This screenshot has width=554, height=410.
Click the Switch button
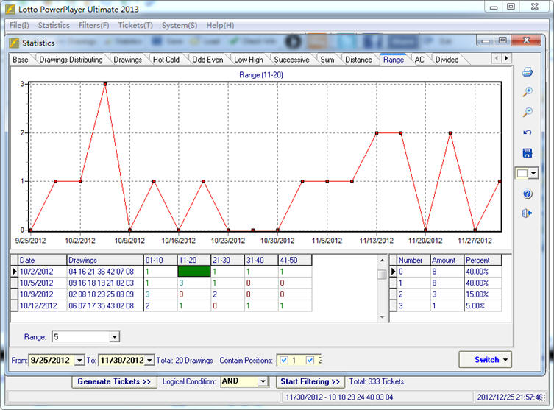pyautogui.click(x=485, y=360)
